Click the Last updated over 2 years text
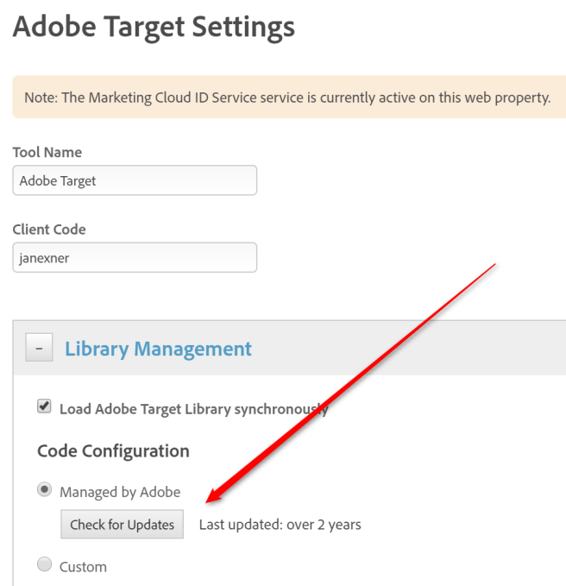The image size is (566, 586). (280, 524)
